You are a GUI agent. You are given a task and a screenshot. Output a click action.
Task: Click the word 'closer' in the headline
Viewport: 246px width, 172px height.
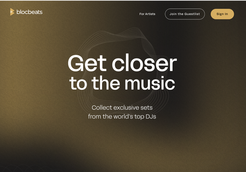pos(144,63)
